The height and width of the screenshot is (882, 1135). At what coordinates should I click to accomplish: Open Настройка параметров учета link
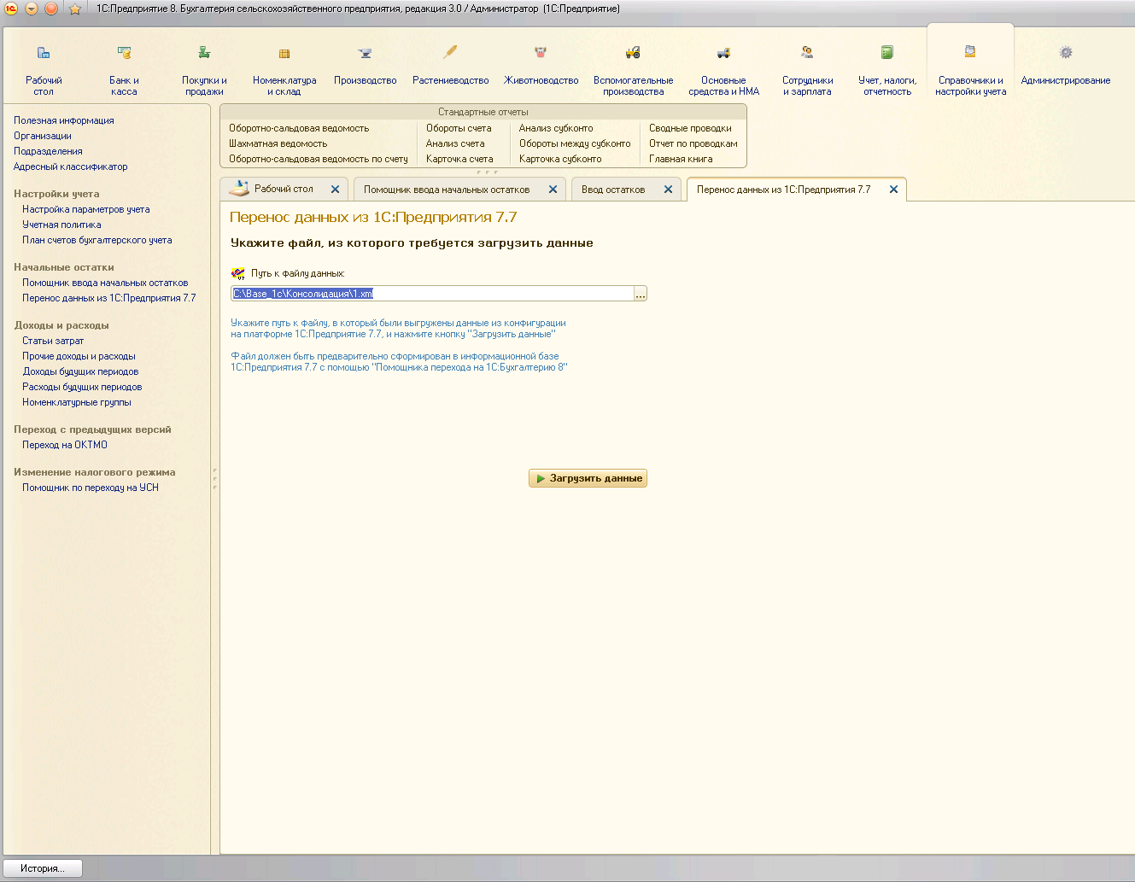coord(86,209)
